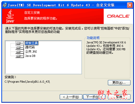This screenshot has width=135, height=104.
Task: Click the Java coffee cup logo
Action: coord(10,16)
